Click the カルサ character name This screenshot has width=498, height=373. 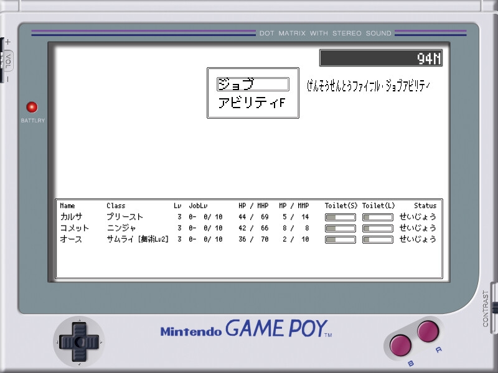point(72,216)
